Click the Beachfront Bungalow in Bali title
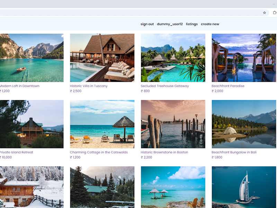This screenshot has height=208, width=277. [234, 152]
